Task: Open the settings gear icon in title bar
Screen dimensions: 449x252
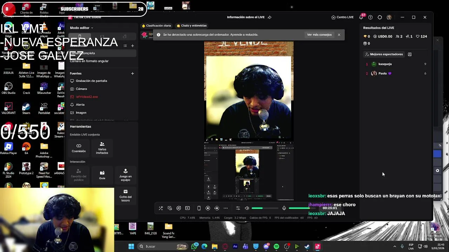Action: (x=380, y=17)
